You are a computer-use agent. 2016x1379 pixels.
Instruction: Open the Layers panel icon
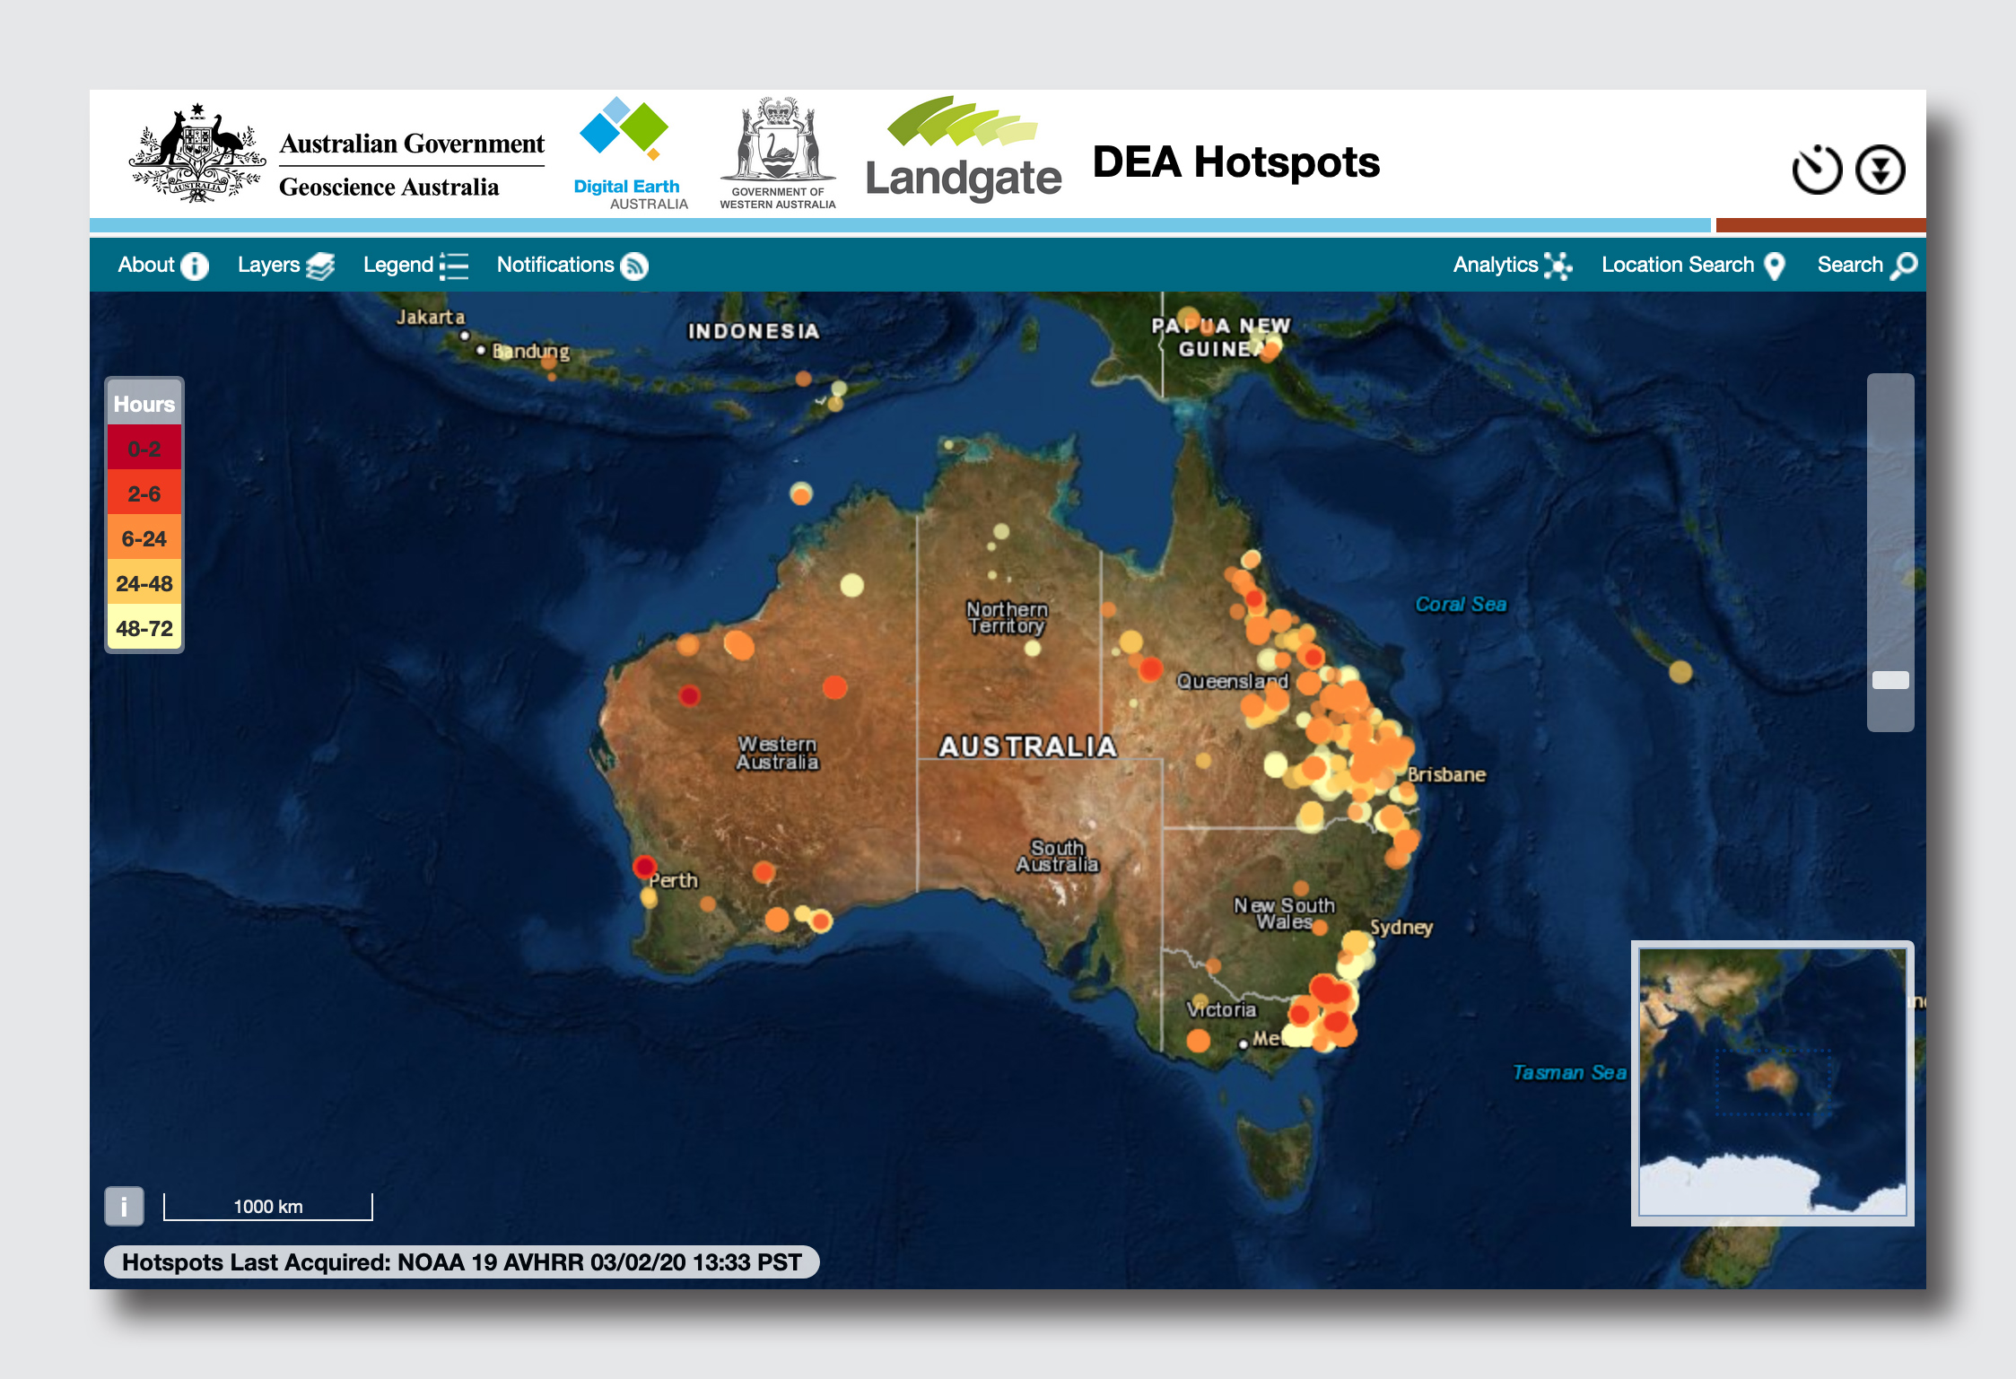click(320, 266)
